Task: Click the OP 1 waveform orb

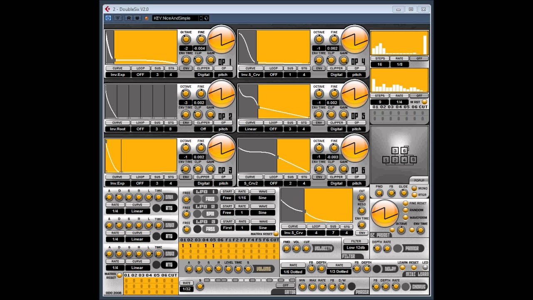Action: tap(221, 40)
